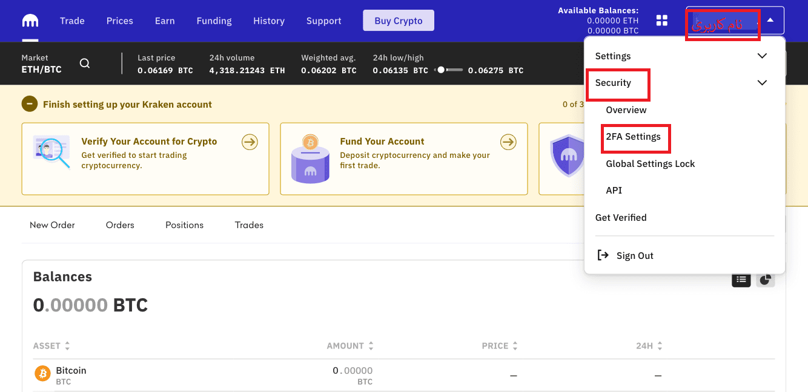Click Get Verified
This screenshot has width=808, height=392.
tap(621, 218)
